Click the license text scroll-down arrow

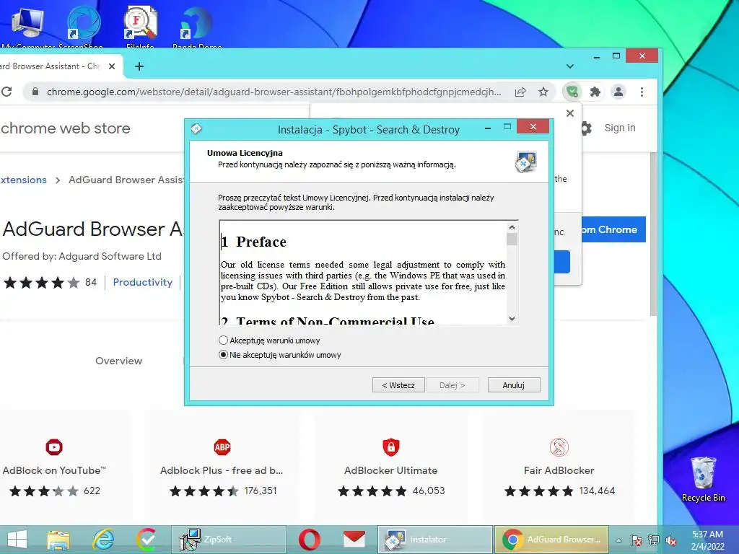(x=512, y=319)
